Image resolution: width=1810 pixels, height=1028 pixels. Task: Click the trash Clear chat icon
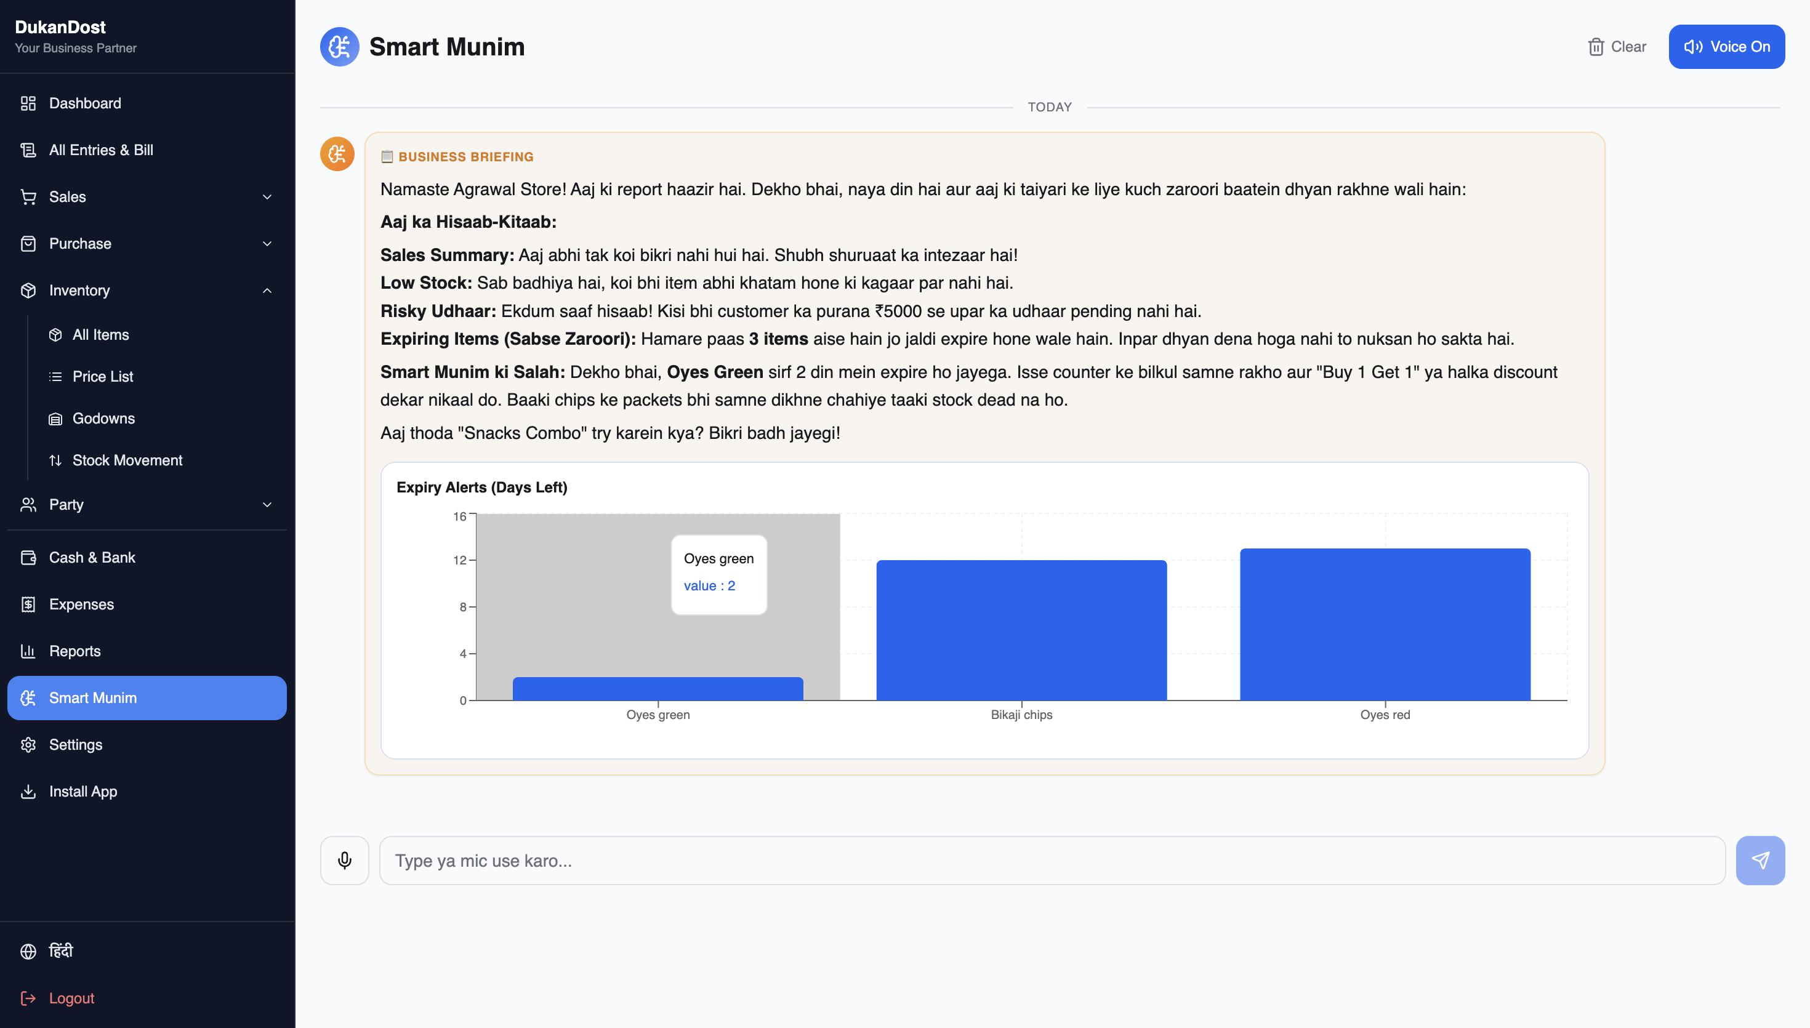1595,47
